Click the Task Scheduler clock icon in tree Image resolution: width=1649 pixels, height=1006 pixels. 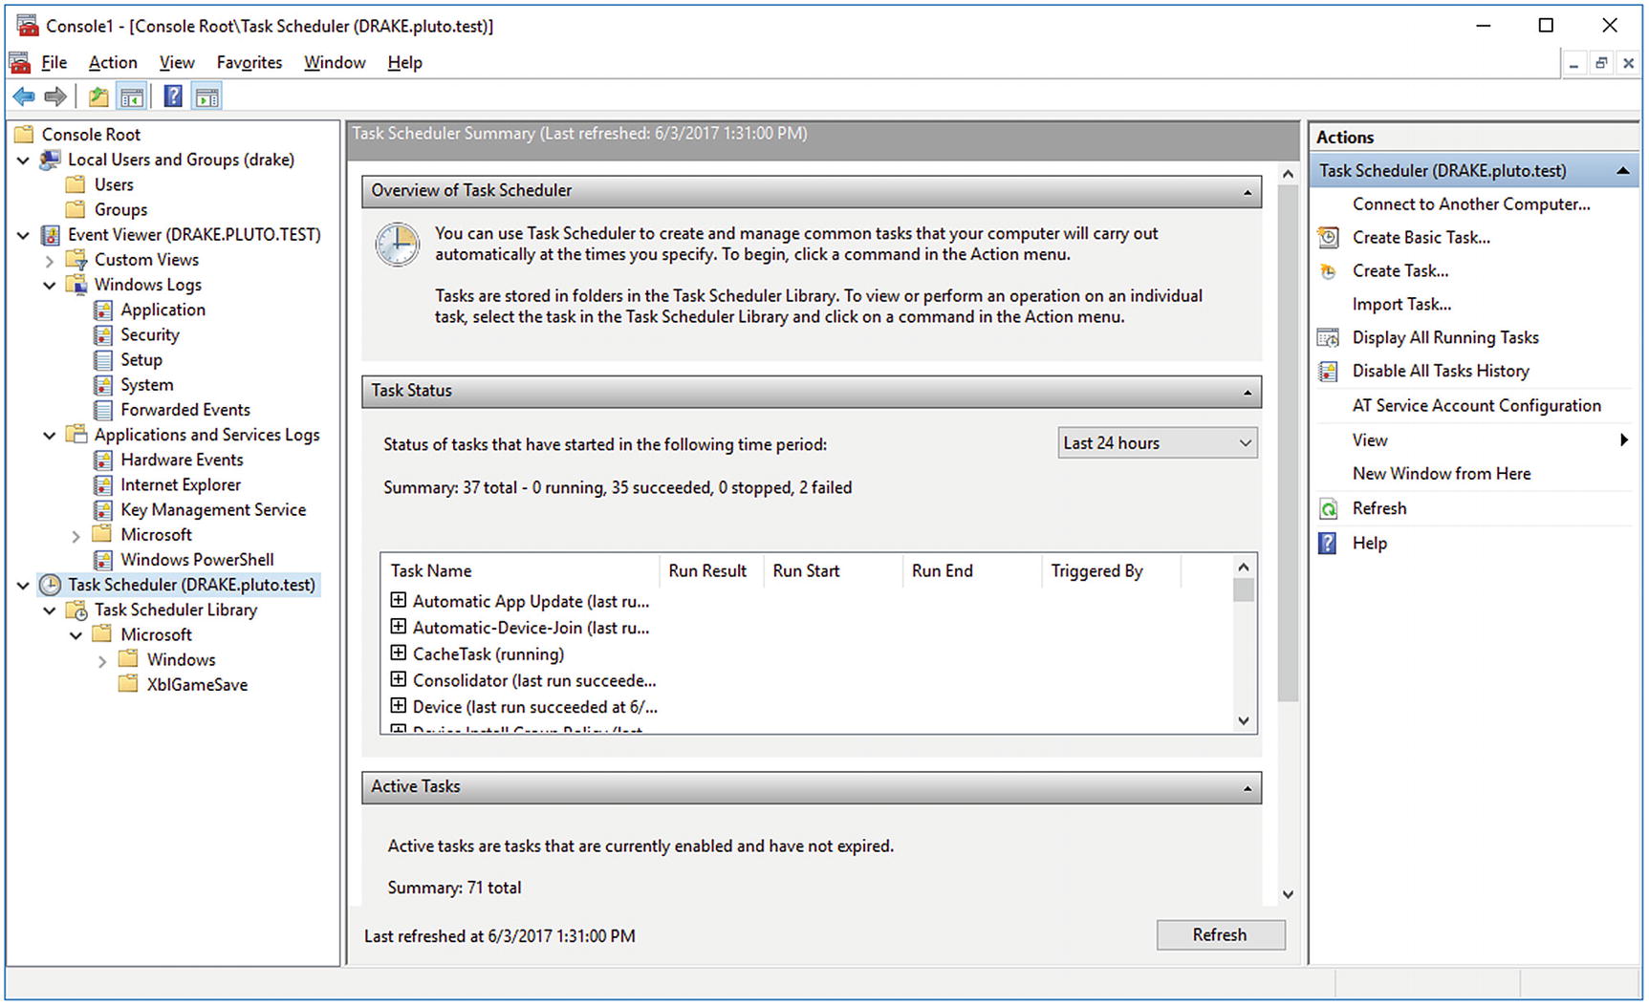(x=50, y=584)
